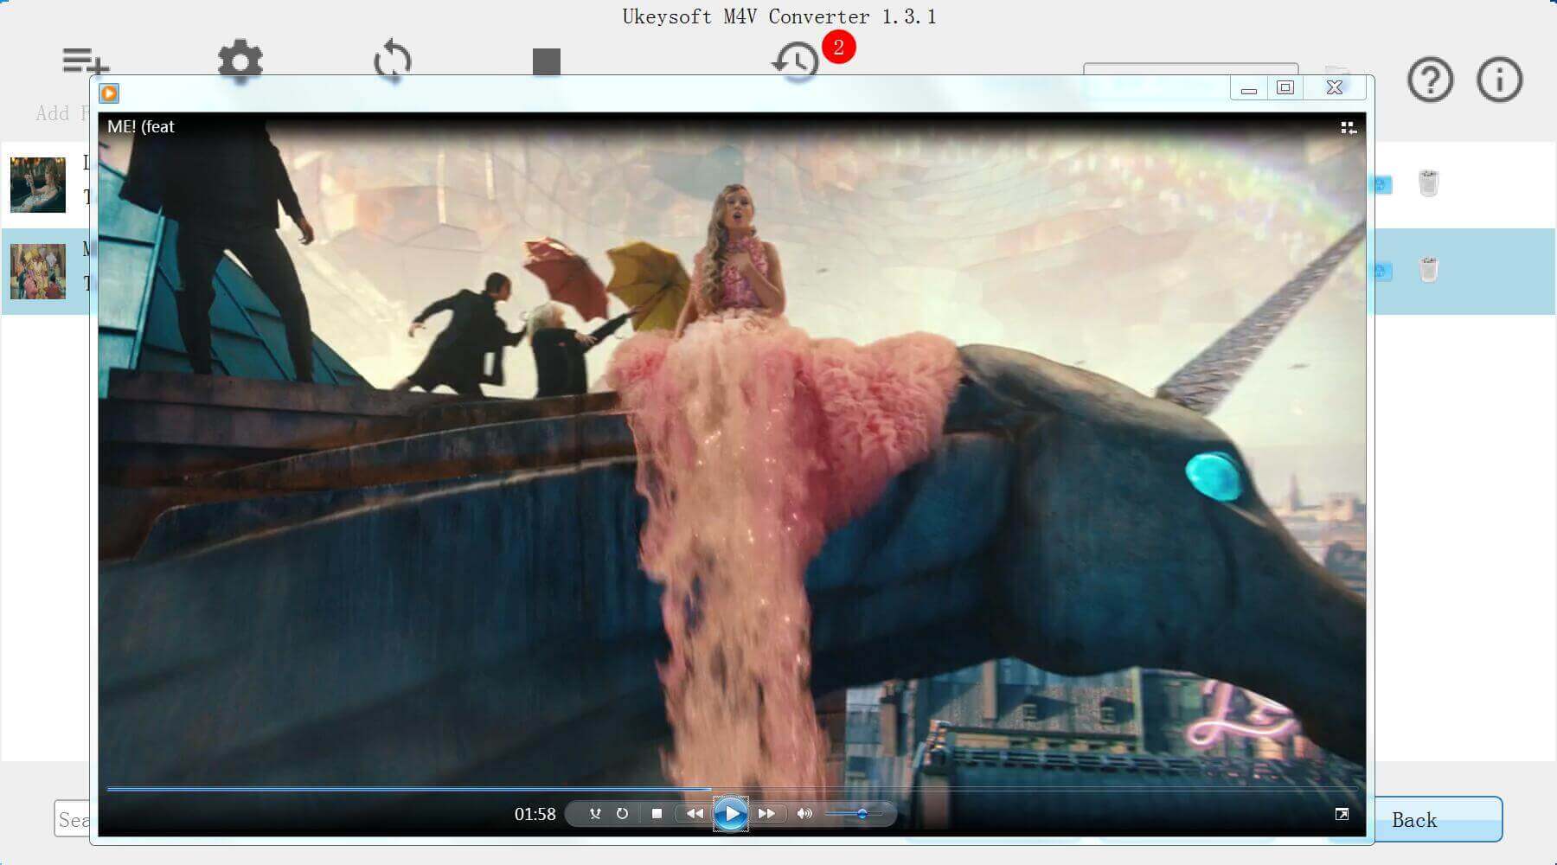Click the 01:58 elapsed time display
This screenshot has width=1557, height=865.
point(535,814)
